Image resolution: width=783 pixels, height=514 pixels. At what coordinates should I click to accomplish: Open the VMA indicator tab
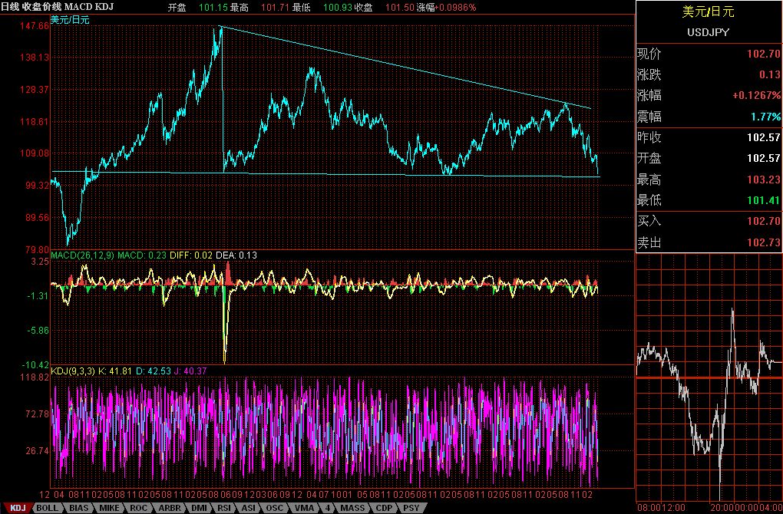click(303, 508)
